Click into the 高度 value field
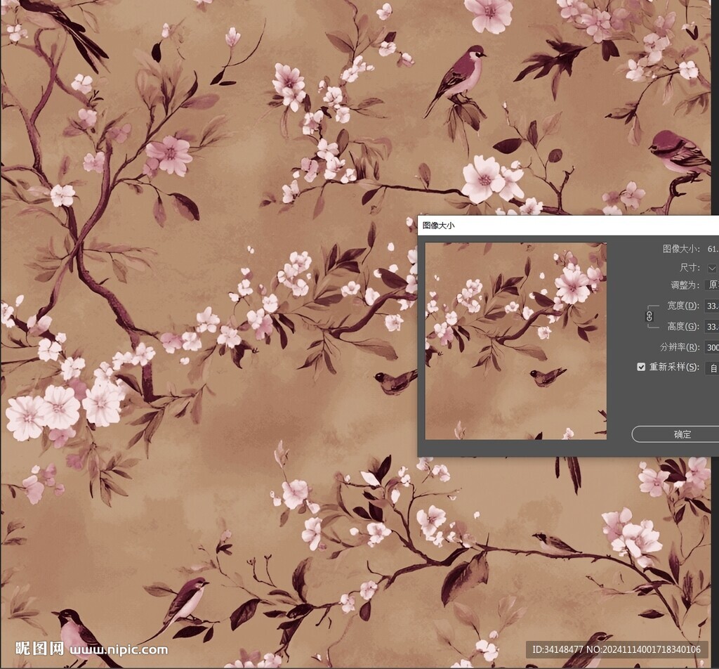 [x=712, y=327]
